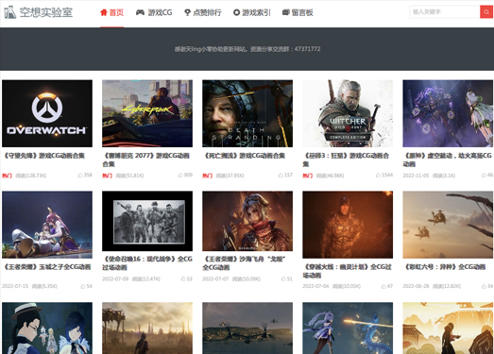Click the date 2022-07-07 under 沙海飞舟 post
This screenshot has width=494, height=354.
215,279
